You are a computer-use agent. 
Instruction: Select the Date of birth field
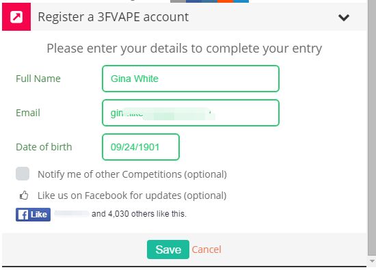141,147
